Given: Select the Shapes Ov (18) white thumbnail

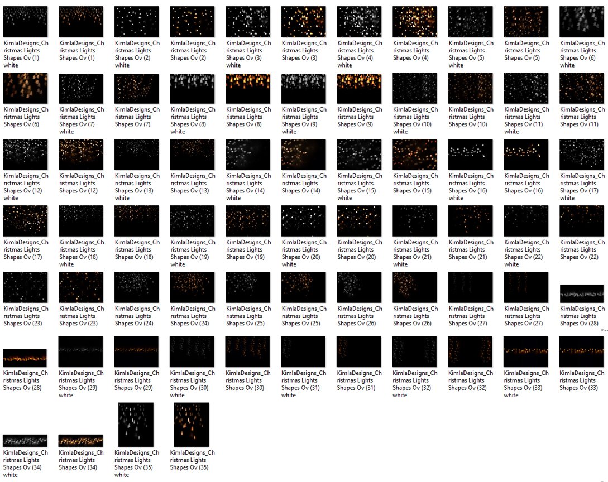Looking at the screenshot, I should coord(81,221).
